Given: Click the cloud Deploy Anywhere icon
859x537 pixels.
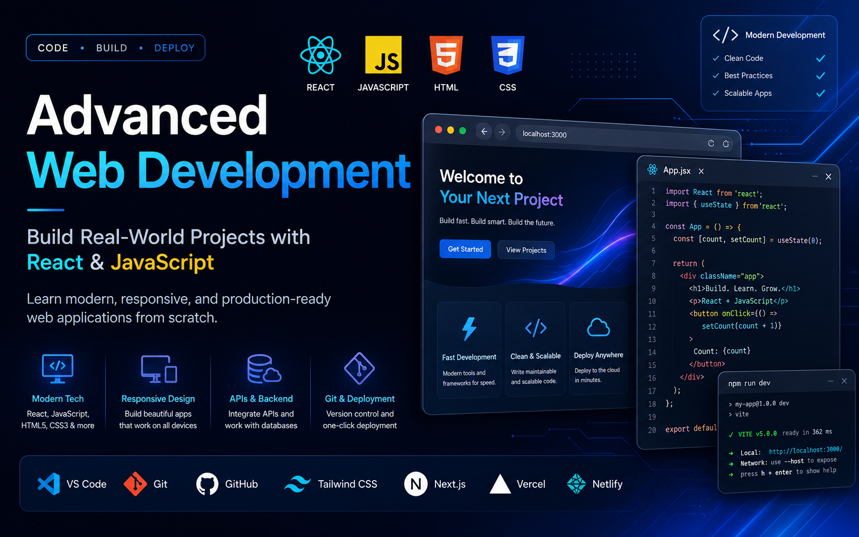Looking at the screenshot, I should (598, 328).
